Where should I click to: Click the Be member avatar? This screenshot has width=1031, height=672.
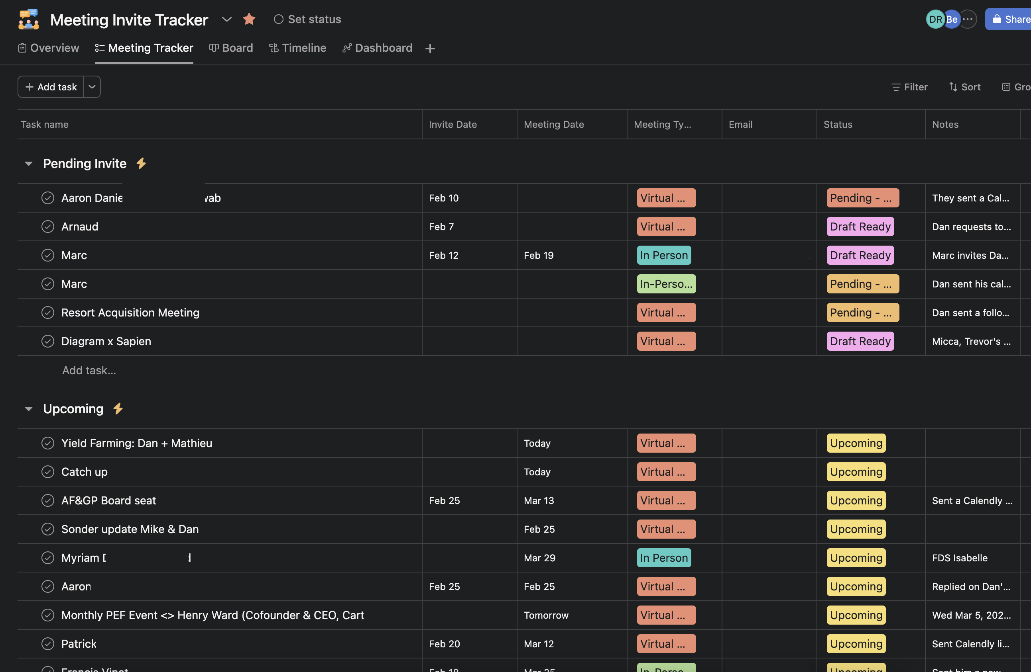(x=952, y=19)
